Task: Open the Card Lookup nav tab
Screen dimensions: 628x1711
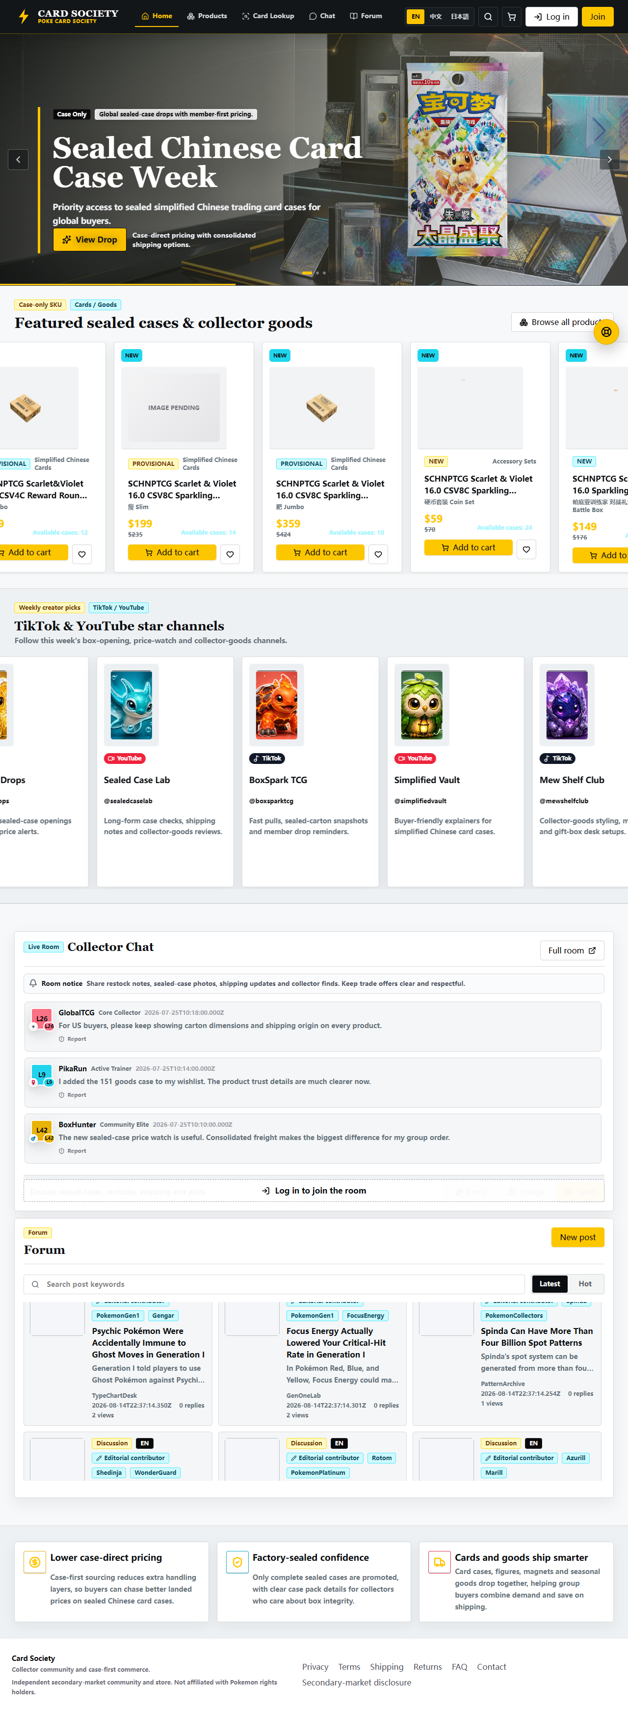Action: pyautogui.click(x=268, y=16)
